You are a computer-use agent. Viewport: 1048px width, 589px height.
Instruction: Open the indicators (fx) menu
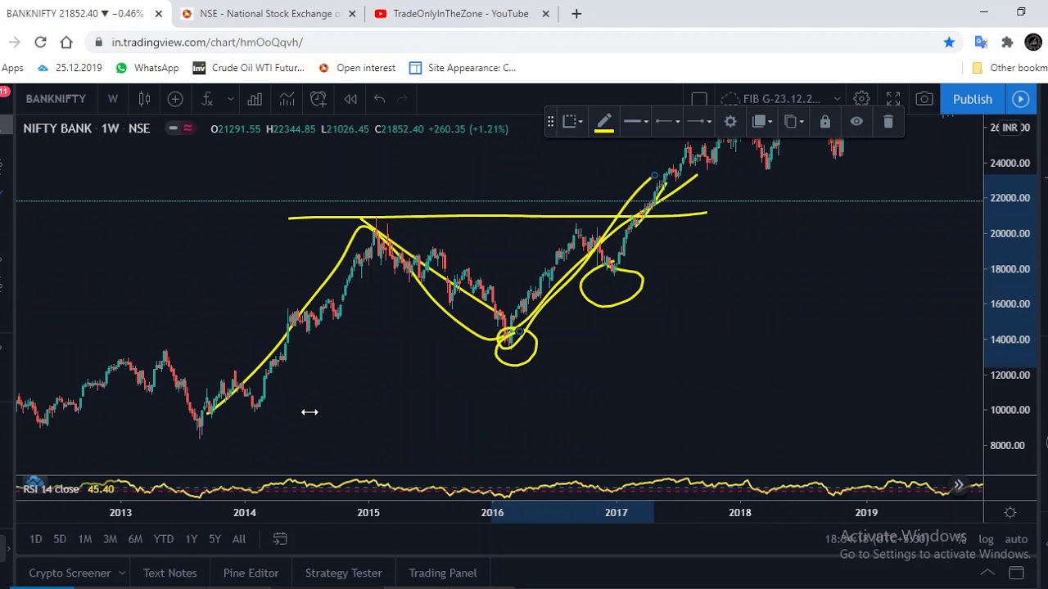207,99
